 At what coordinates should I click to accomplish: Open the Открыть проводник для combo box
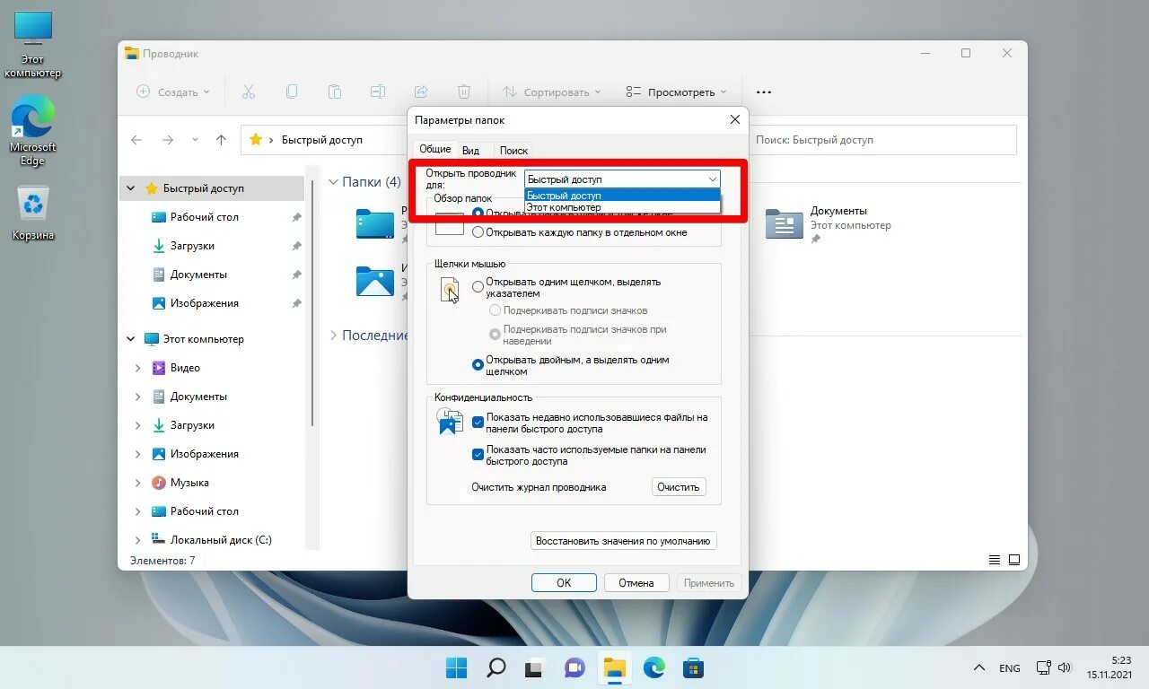[622, 179]
